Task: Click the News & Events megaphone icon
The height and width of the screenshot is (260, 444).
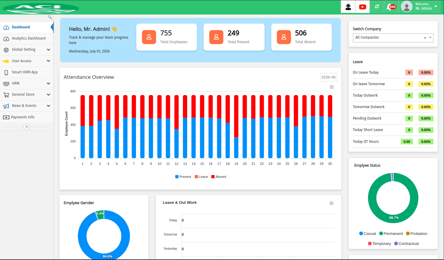Action: click(x=6, y=106)
